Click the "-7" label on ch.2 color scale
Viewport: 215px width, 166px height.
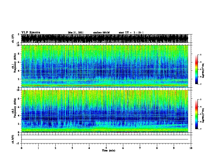(x=200, y=129)
